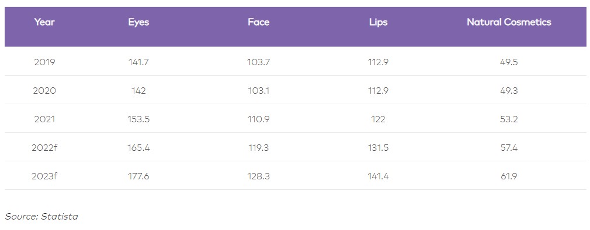
Task: Click the Natural Cosmetics value 49.5
Action: [x=509, y=62]
